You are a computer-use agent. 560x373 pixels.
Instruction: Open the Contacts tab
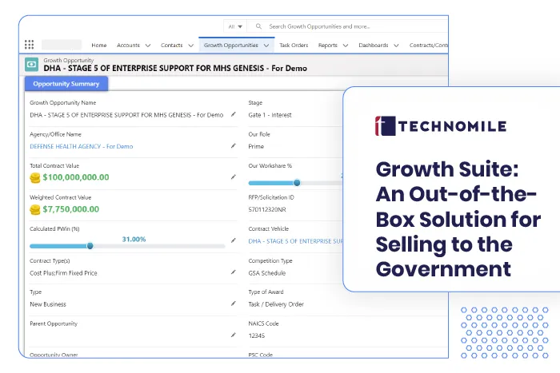pos(171,46)
